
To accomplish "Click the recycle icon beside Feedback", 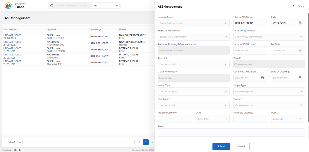I will (x=15, y=150).
